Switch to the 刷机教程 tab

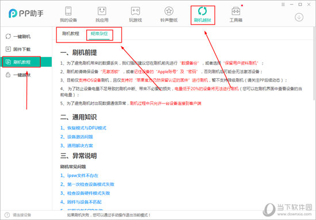[x=71, y=34]
